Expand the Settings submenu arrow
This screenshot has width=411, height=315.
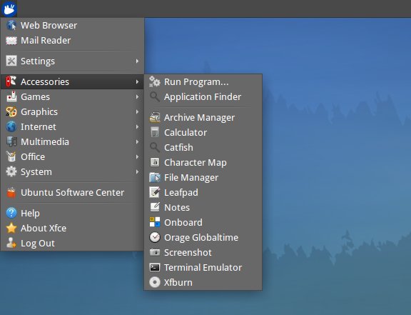[x=137, y=61]
